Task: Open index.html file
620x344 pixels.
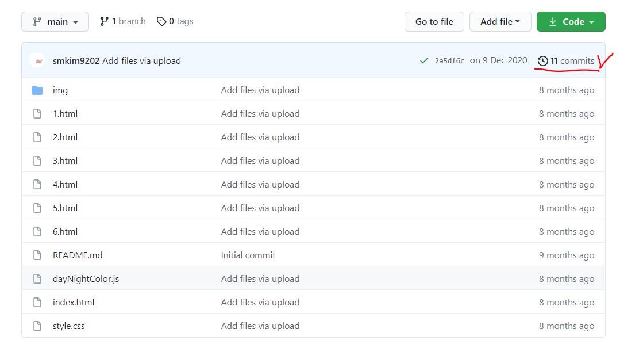Action: (x=74, y=303)
